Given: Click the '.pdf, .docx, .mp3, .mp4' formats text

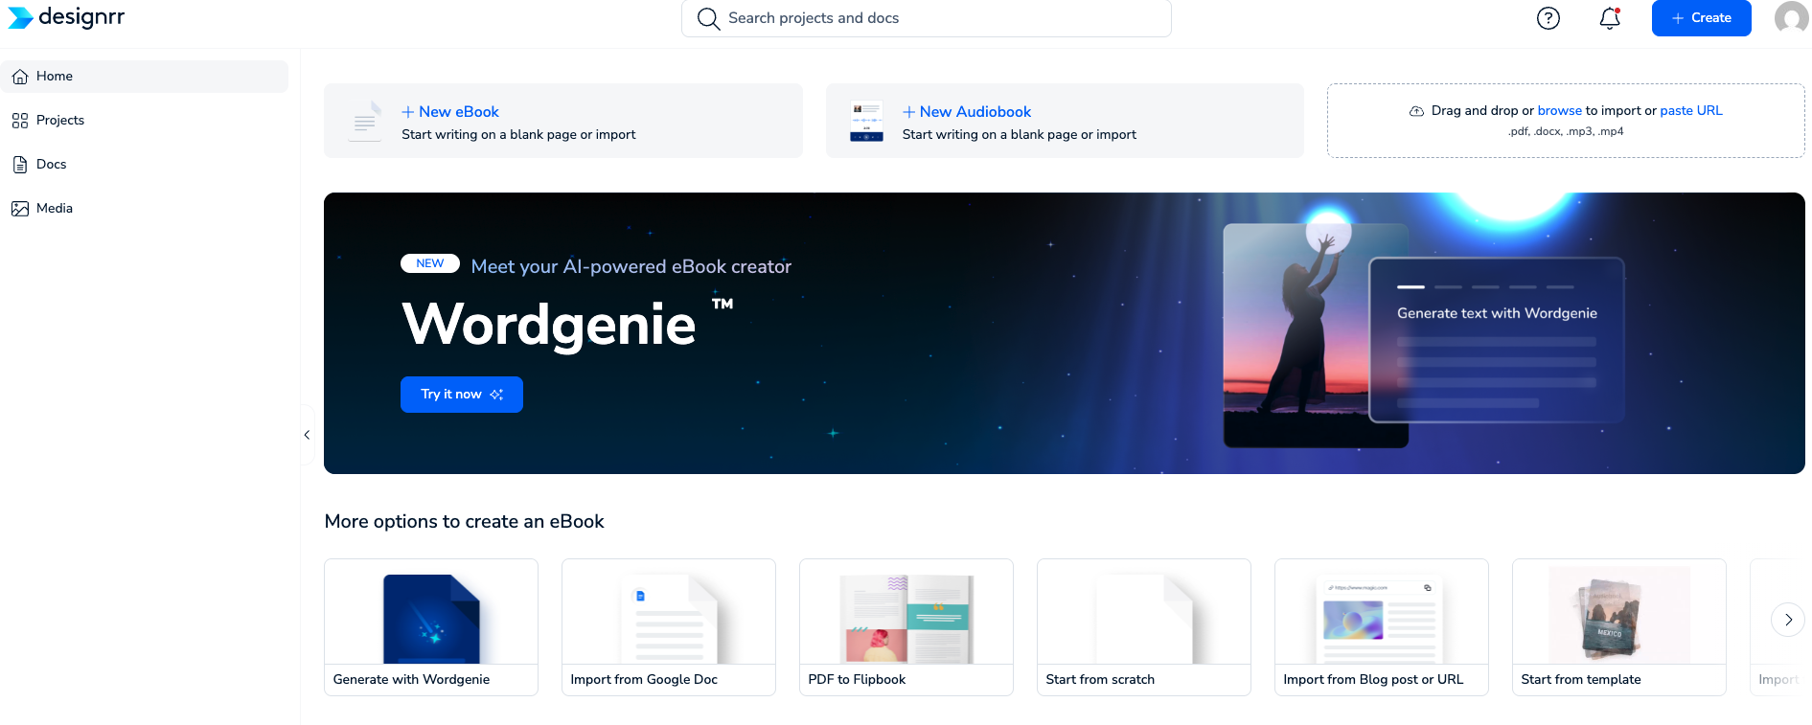Looking at the screenshot, I should [x=1566, y=132].
